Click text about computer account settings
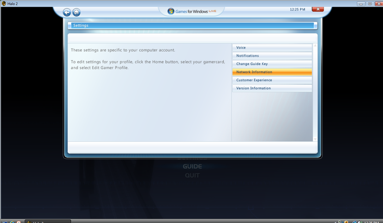 123,50
